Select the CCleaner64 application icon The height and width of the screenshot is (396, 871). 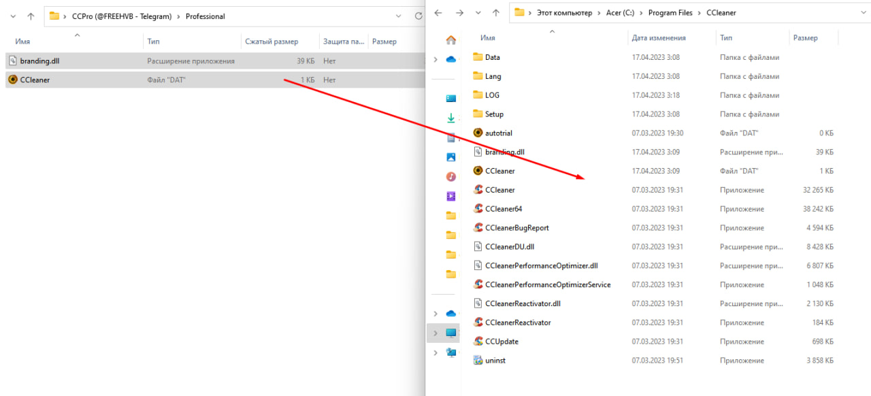478,209
